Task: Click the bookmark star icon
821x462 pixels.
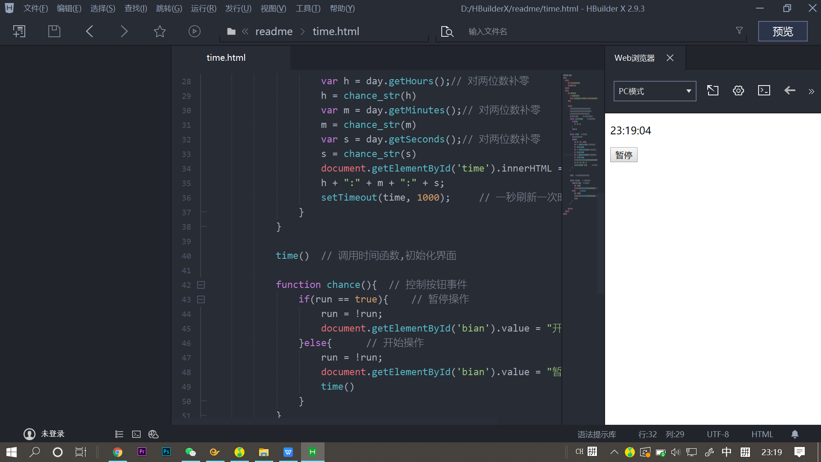Action: click(x=159, y=31)
